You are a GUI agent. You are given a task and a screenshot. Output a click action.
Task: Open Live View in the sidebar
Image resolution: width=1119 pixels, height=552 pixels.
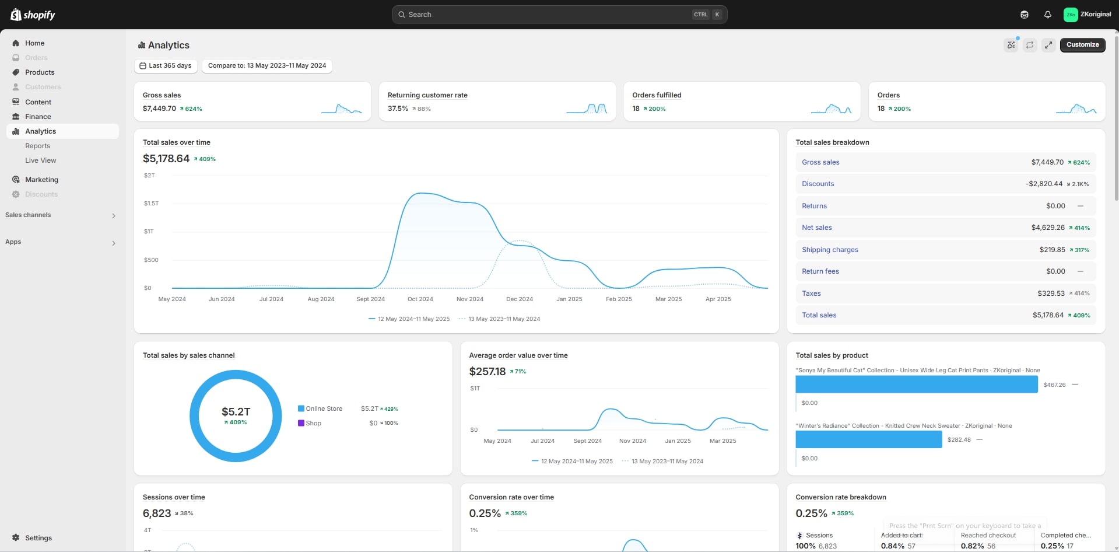tap(40, 160)
